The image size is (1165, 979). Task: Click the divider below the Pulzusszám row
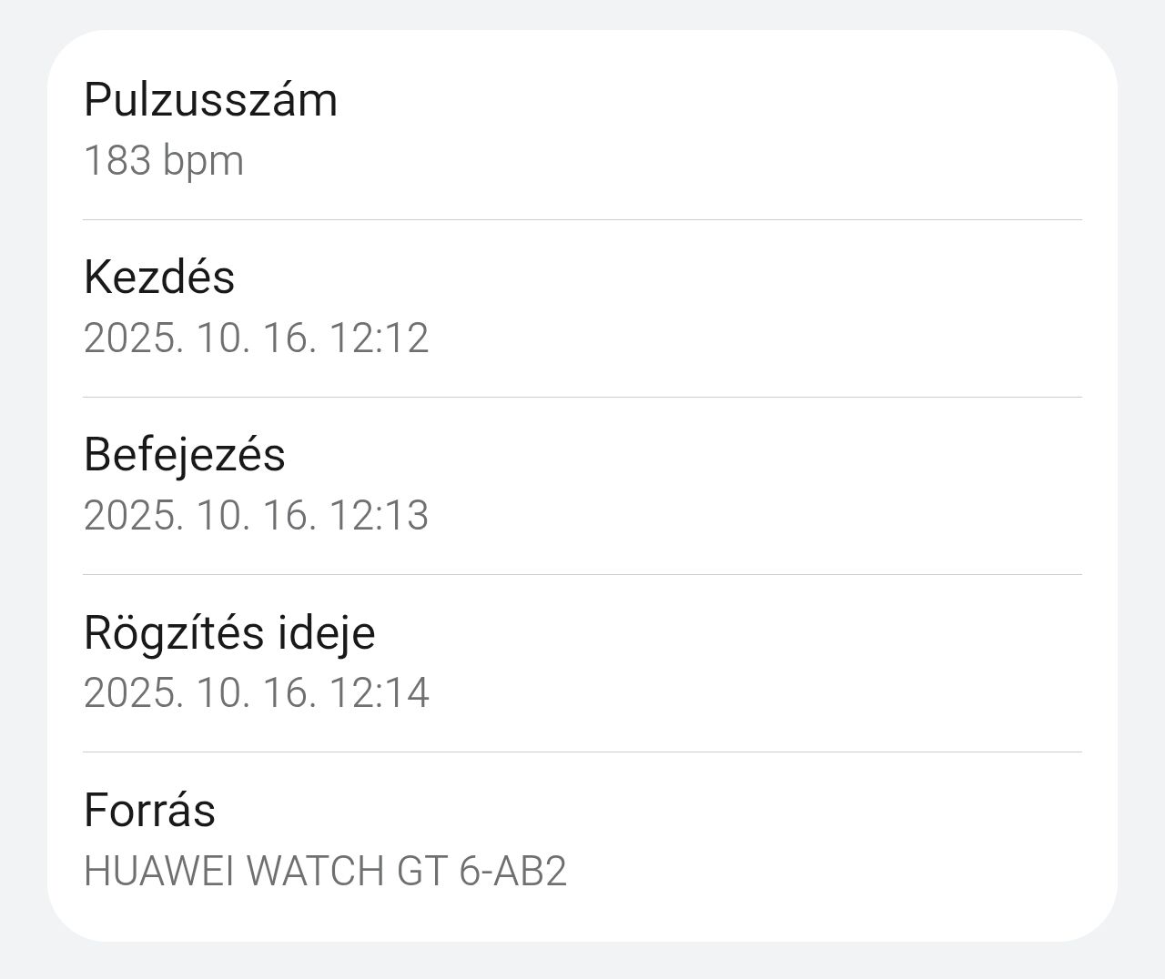[x=582, y=219]
